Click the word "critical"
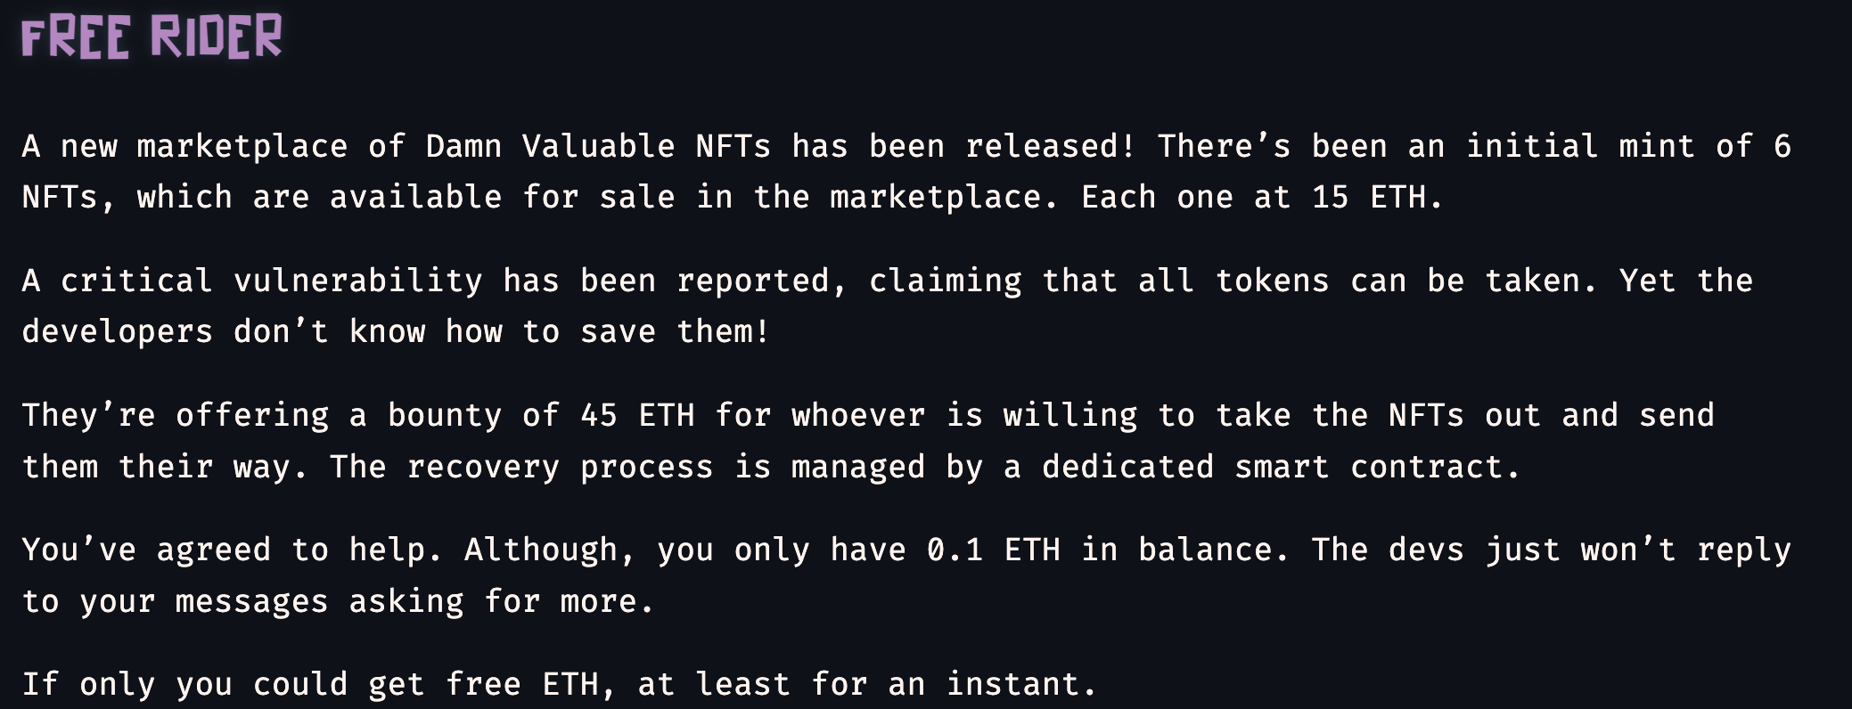The height and width of the screenshot is (709, 1852). pyautogui.click(x=136, y=281)
